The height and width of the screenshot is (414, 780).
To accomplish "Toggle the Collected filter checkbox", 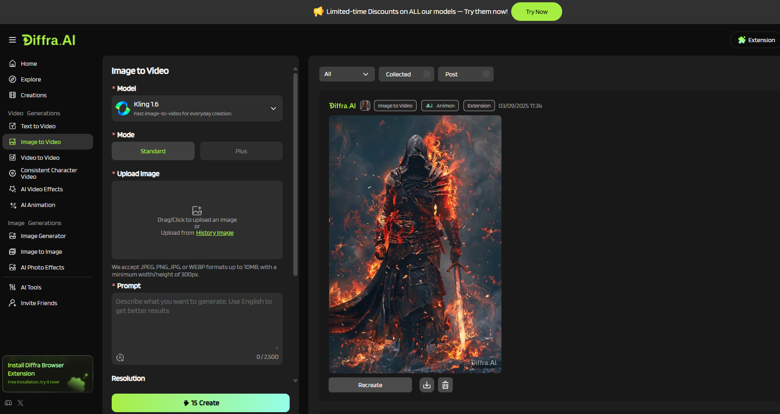I will [427, 74].
